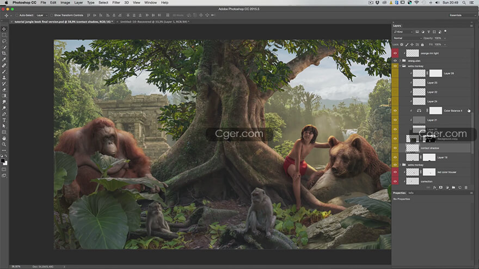479x269 pixels.
Task: Click the background color swatch
Action: coord(5,163)
